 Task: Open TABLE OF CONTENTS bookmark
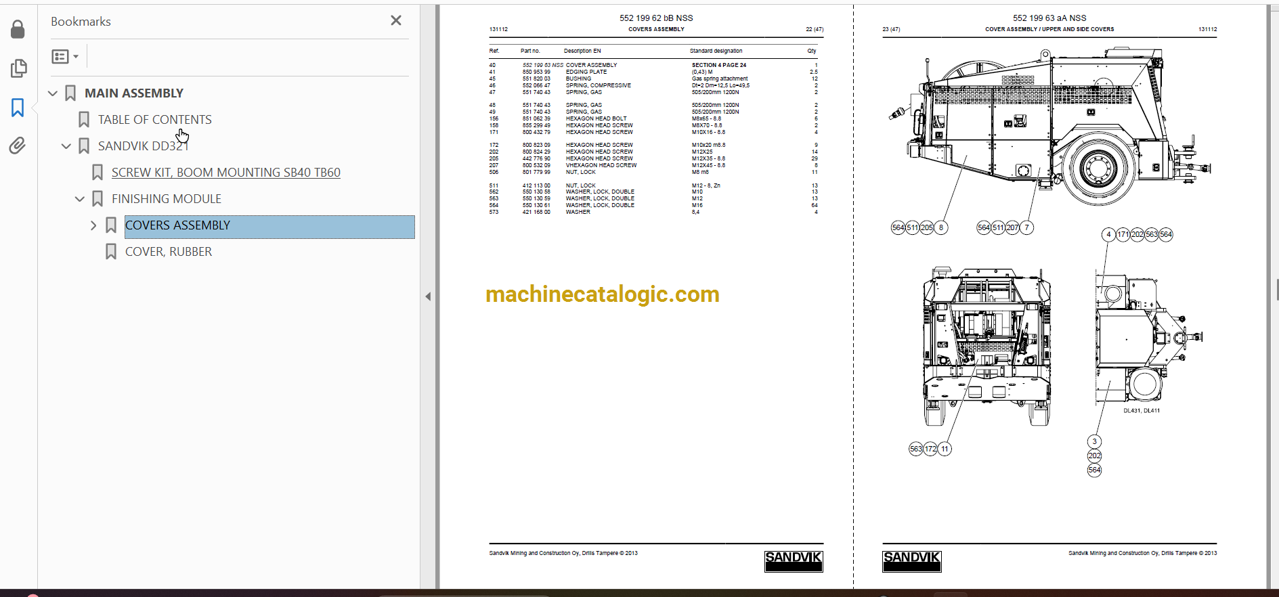[x=155, y=120]
